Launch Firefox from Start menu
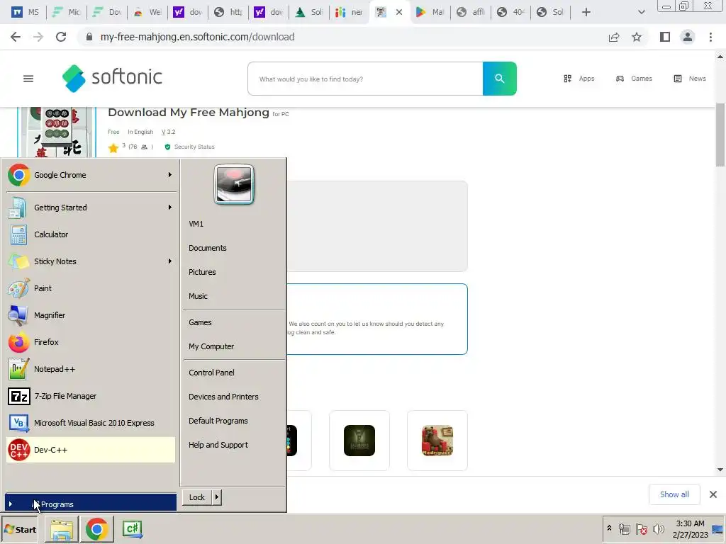Image resolution: width=726 pixels, height=544 pixels. [x=91, y=342]
